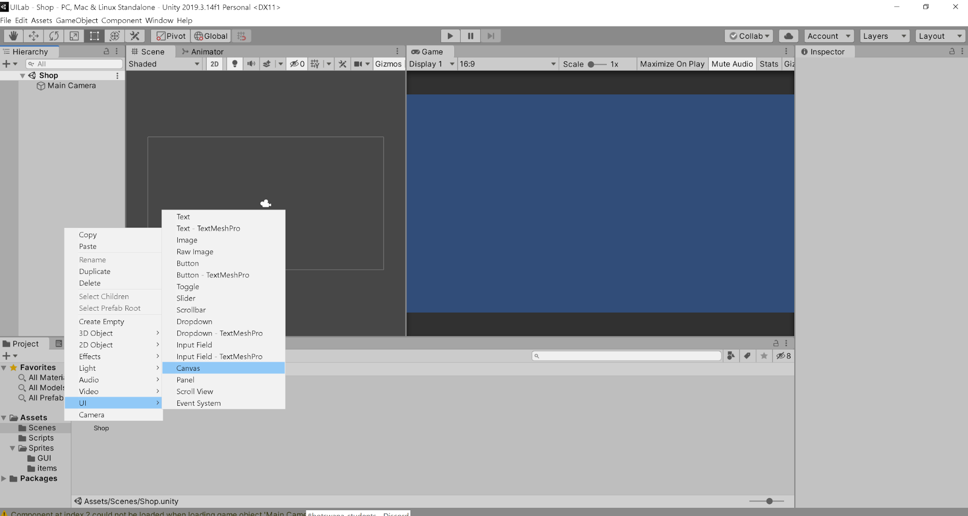The width and height of the screenshot is (968, 516).
Task: Click Project search field
Action: click(x=627, y=356)
